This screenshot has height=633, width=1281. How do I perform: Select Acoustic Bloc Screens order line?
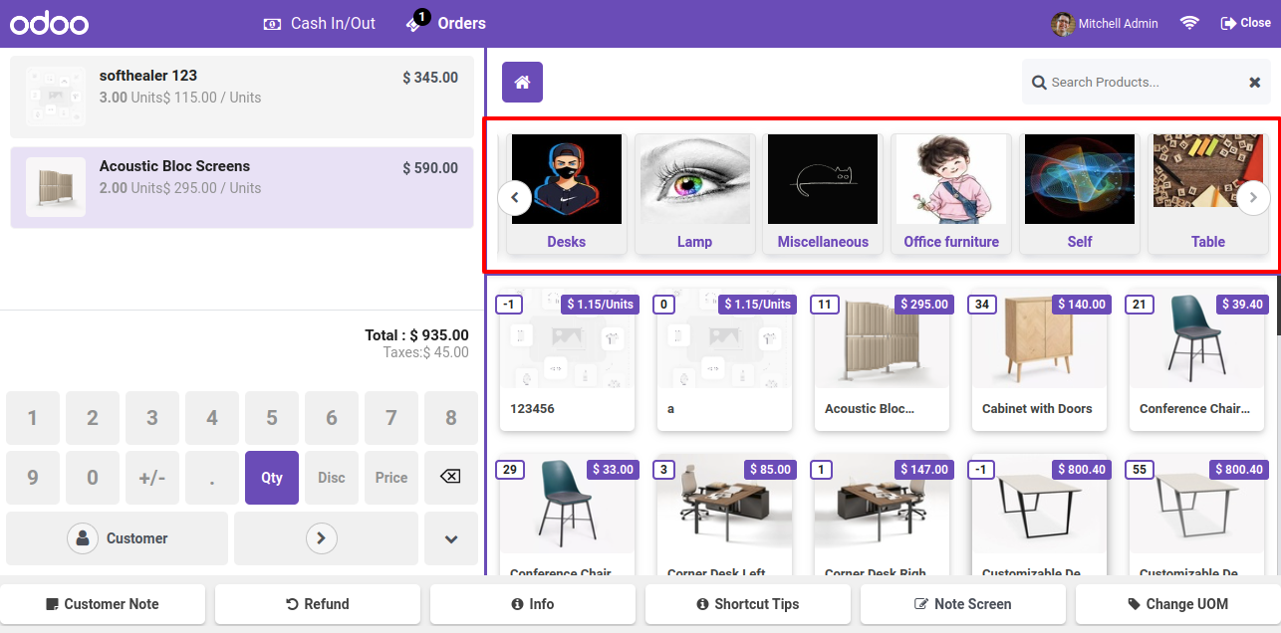click(x=242, y=187)
